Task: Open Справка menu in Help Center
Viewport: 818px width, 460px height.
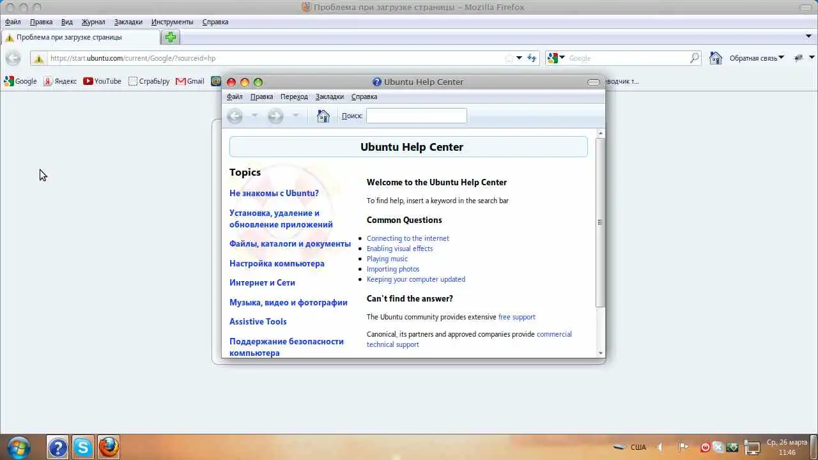Action: 364,96
